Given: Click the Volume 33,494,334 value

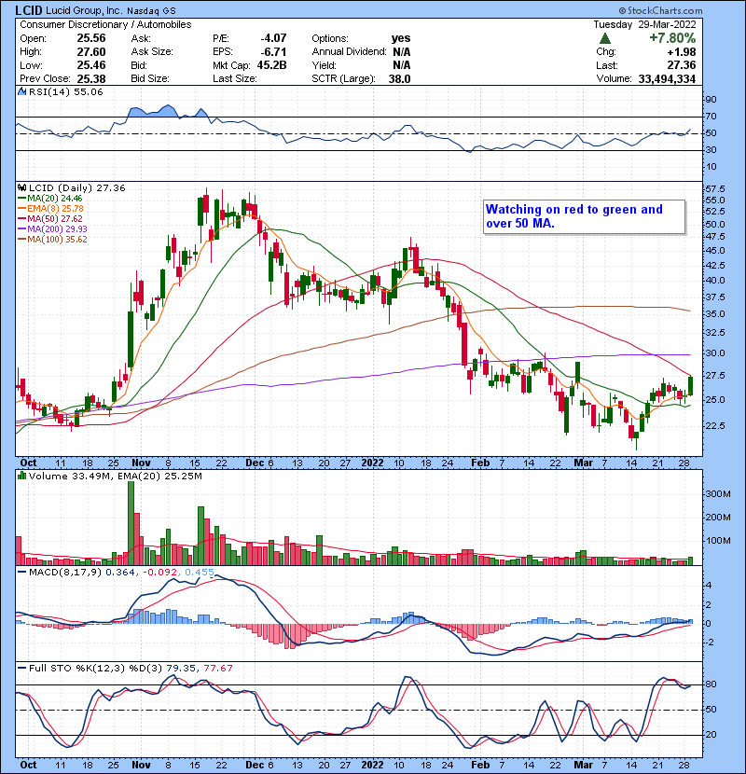Looking at the screenshot, I should (x=667, y=79).
